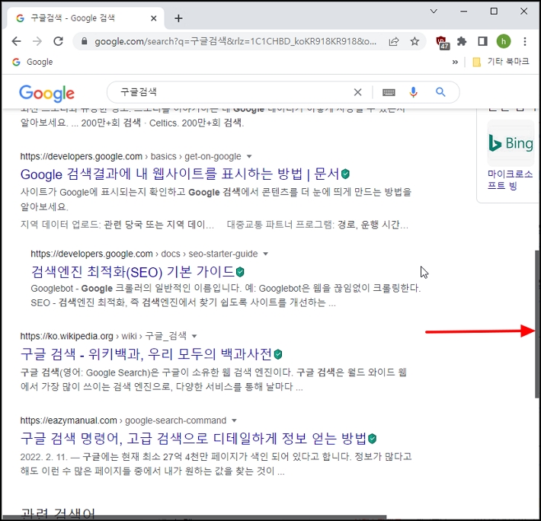This screenshot has height=521, width=541.
Task: Clear the search box with the X icon
Action: click(x=358, y=92)
